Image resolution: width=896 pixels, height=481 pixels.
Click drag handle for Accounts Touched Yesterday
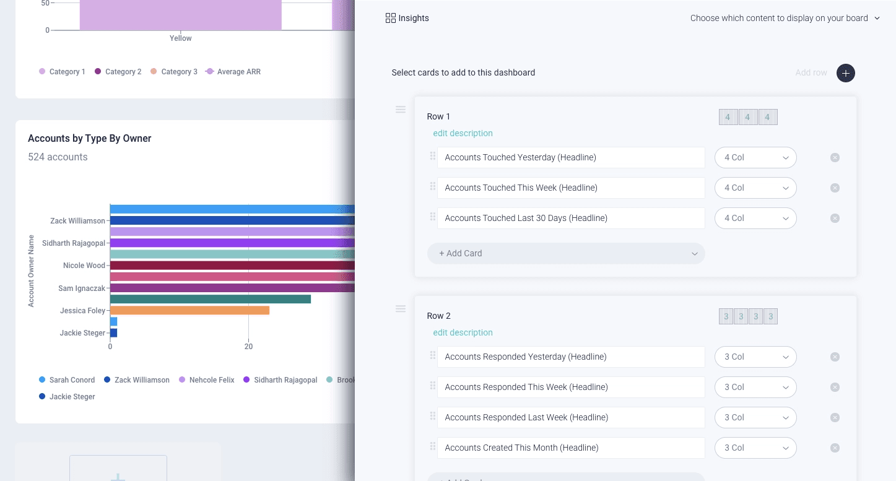(x=433, y=156)
